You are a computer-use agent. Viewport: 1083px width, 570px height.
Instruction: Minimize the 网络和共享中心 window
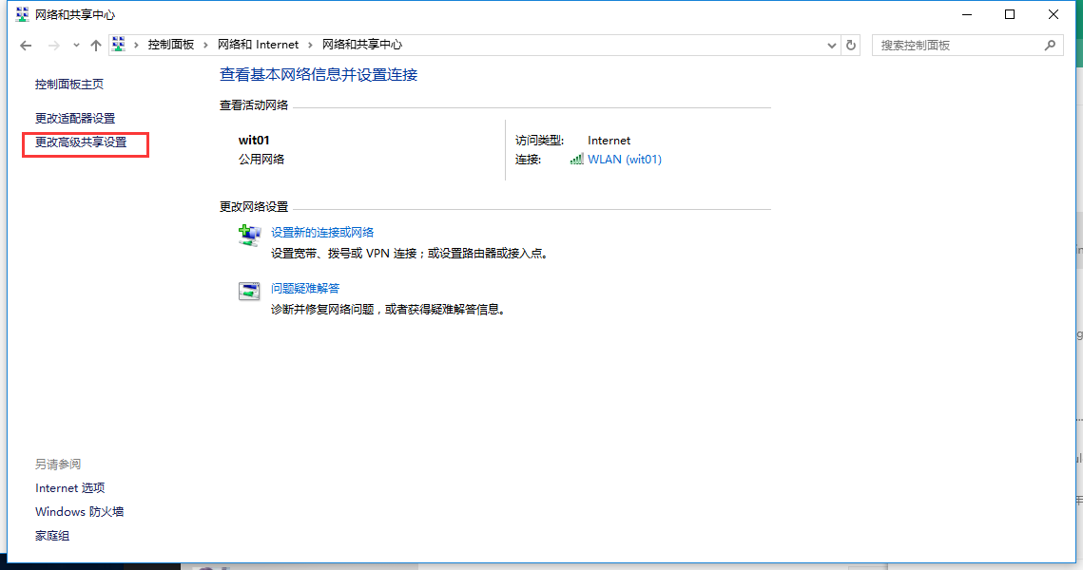point(967,14)
